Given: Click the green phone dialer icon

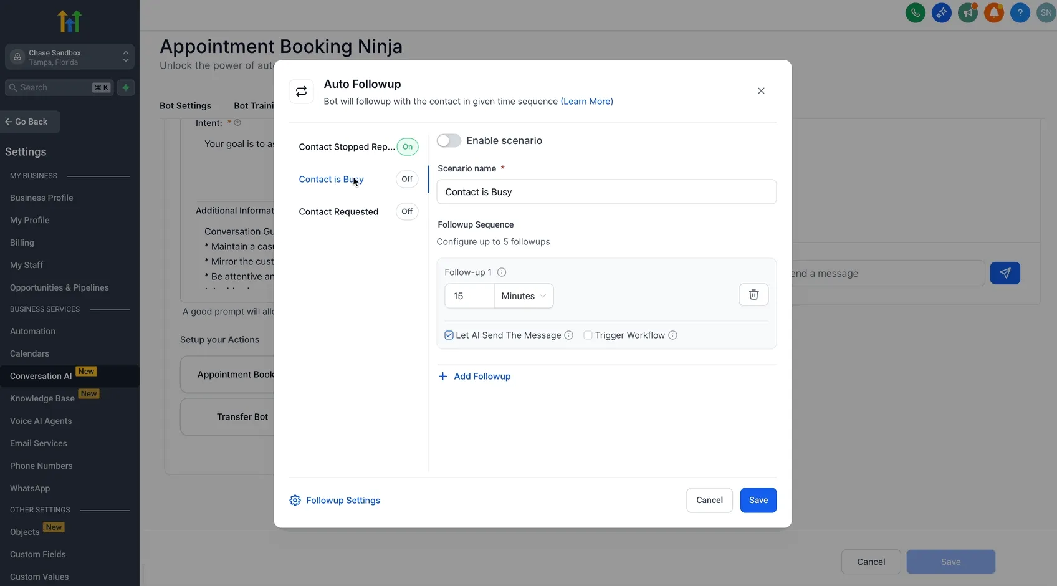Looking at the screenshot, I should coord(915,12).
